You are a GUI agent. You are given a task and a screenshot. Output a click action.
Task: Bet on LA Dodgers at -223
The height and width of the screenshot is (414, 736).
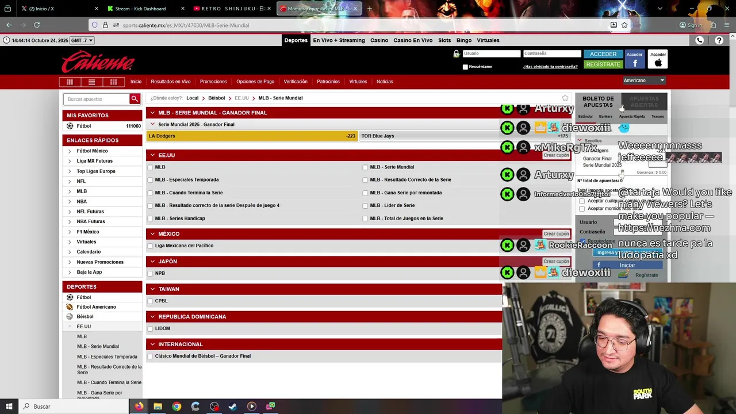252,136
